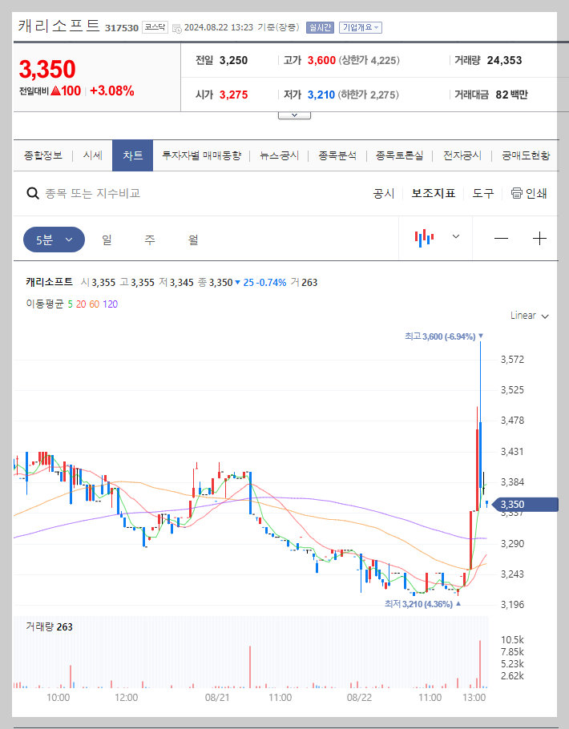Viewport: 569px width, 729px height.
Task: Open the 투자자별 매매동향 tab
Action: click(203, 155)
